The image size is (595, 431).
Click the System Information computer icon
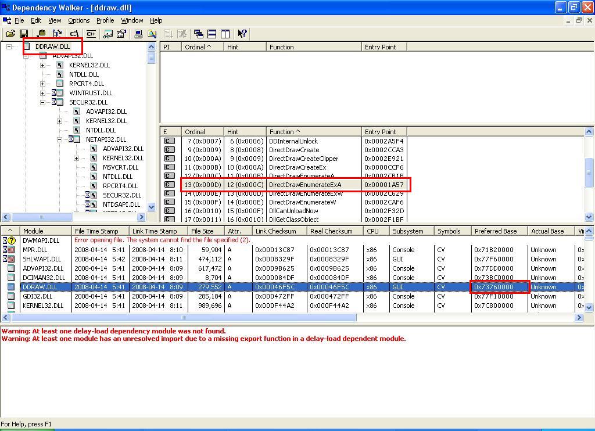click(x=138, y=34)
